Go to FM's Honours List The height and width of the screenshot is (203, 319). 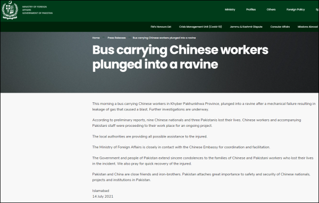tap(161, 27)
